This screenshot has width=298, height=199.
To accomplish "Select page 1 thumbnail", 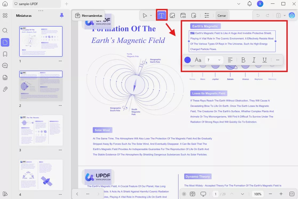I will pos(41,41).
